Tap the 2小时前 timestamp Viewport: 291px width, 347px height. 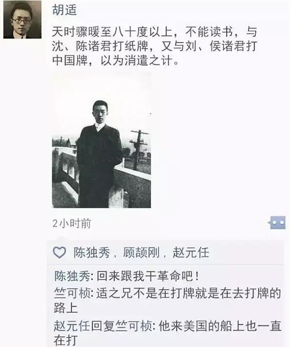[72, 224]
